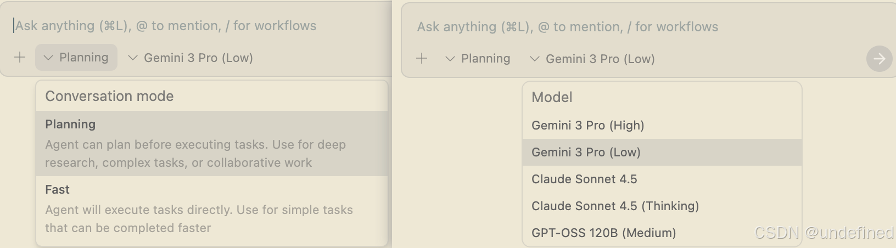The width and height of the screenshot is (896, 248).
Task: Open left box Gemini 3 Pro (Low) selector
Action: pyautogui.click(x=191, y=58)
